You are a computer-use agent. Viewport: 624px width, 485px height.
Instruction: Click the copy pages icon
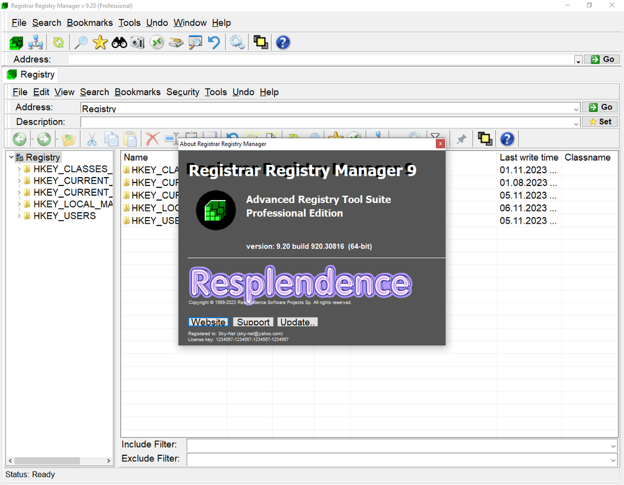pyautogui.click(x=111, y=139)
